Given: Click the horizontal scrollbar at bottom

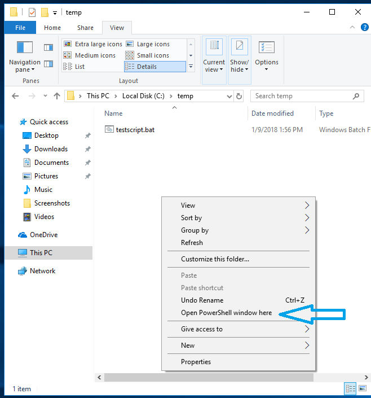Looking at the screenshot, I should (x=209, y=377).
